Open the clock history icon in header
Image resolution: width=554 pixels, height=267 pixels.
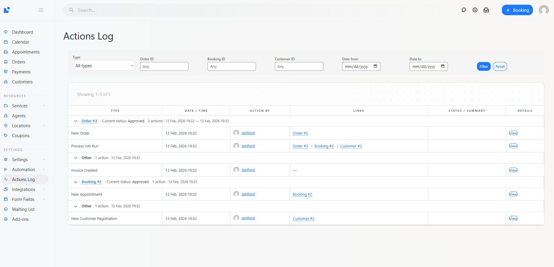pos(475,10)
